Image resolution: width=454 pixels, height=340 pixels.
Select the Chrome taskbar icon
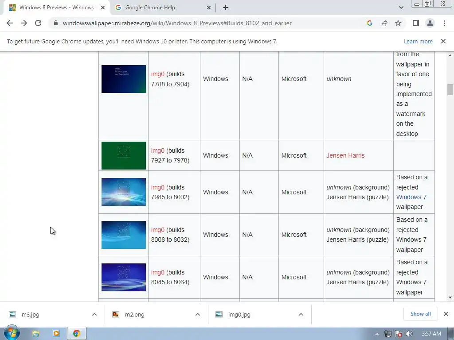76,334
